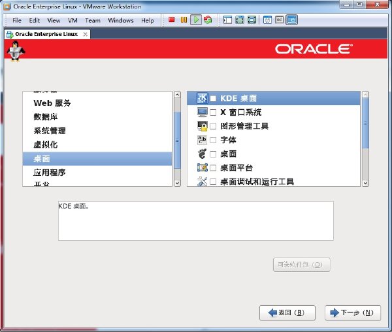The image size is (392, 332).
Task: Click the category list scrollbar thumb
Action: (x=177, y=141)
